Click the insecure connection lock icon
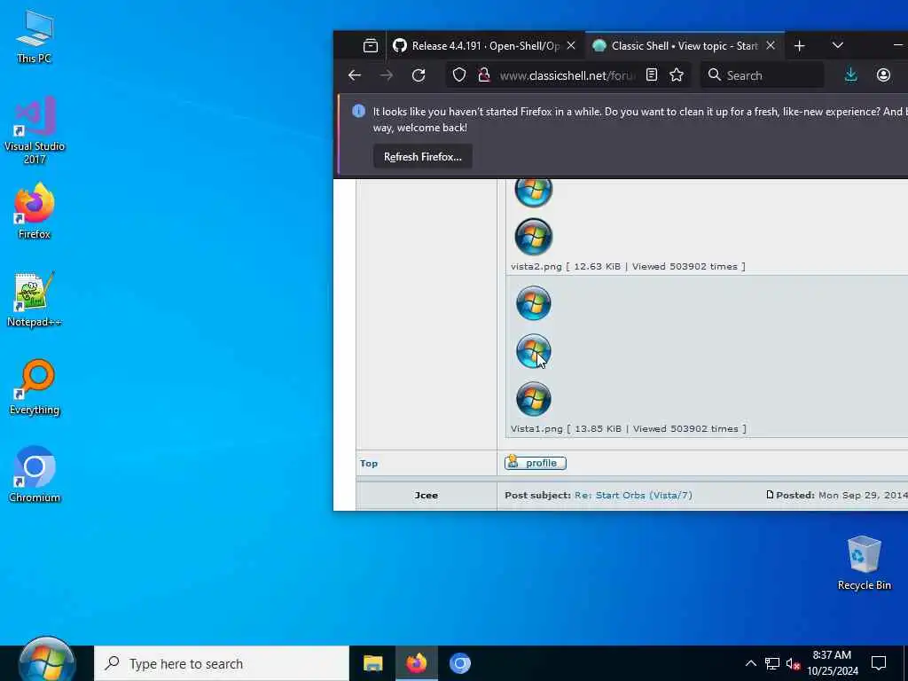The width and height of the screenshot is (908, 681). pos(484,75)
